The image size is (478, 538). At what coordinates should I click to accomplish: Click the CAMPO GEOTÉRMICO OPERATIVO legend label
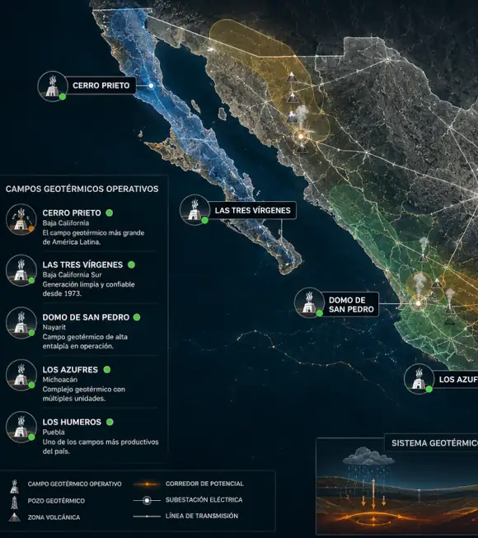[74, 484]
